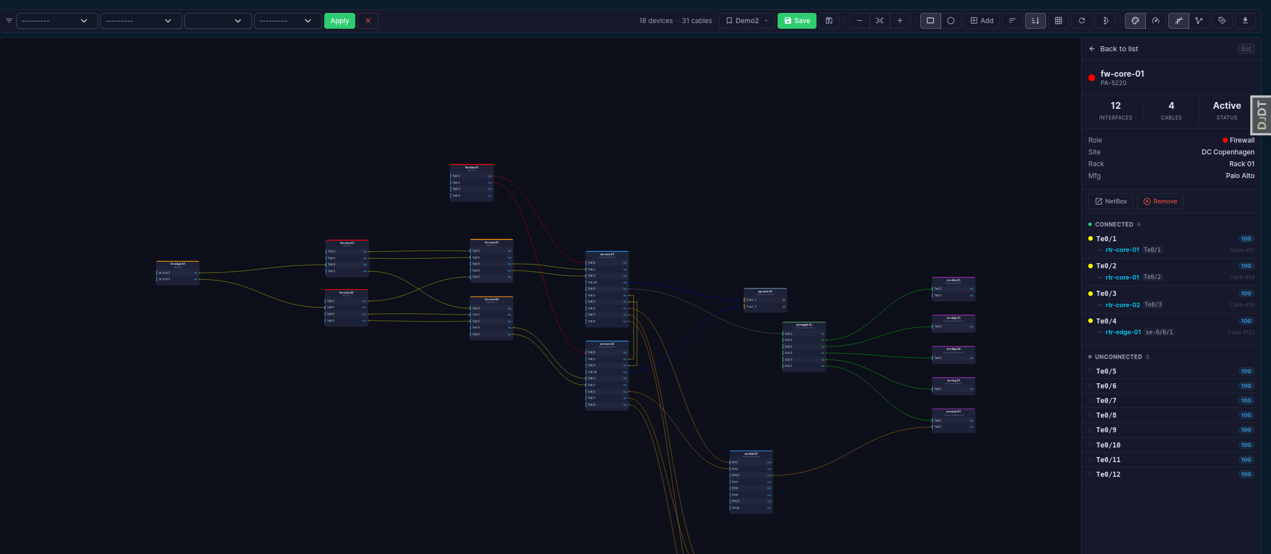Toggle the grid layout icon
This screenshot has height=554, width=1271.
click(1058, 21)
